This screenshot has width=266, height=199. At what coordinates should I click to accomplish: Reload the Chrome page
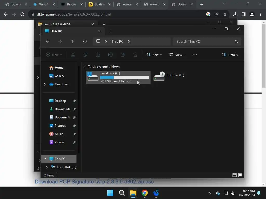[22, 15]
